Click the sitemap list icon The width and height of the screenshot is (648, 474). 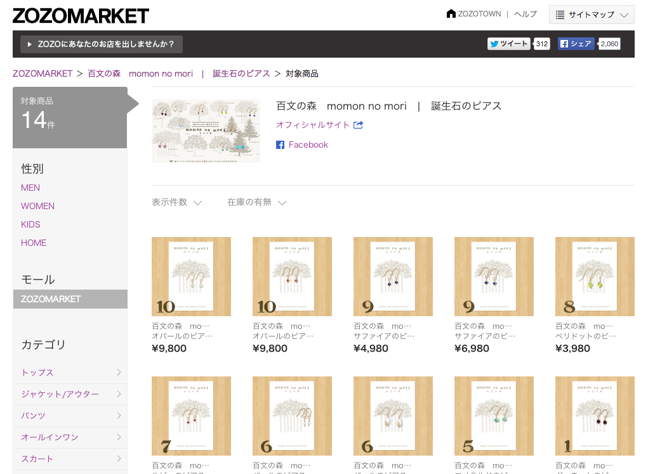click(560, 15)
